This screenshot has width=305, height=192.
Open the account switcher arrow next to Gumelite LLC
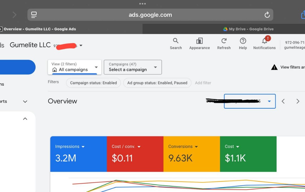point(81,45)
